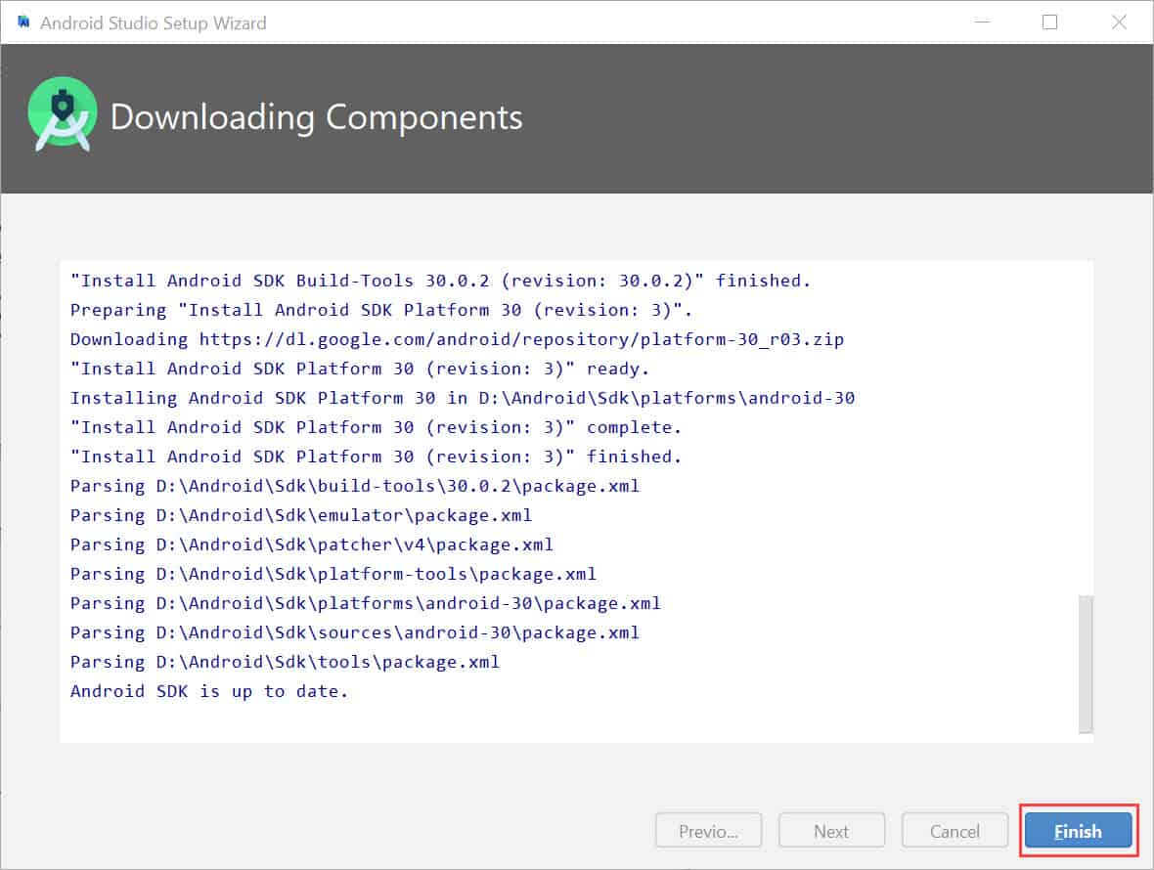Select the line 'Android SDK is up to date.'
The image size is (1154, 870).
coord(207,691)
